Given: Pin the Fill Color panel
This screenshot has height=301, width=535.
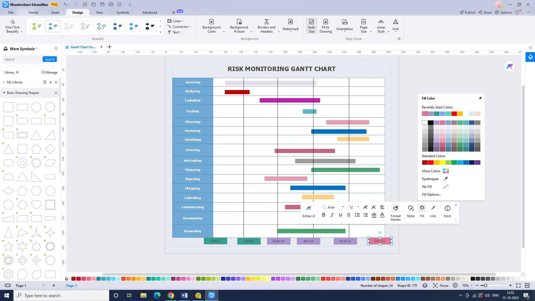Looking at the screenshot, I should 480,98.
